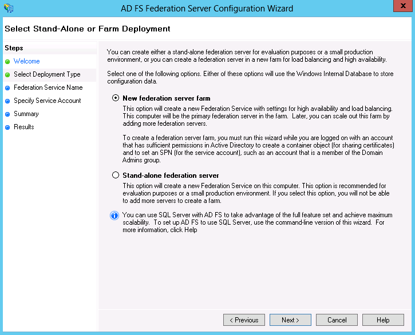The width and height of the screenshot is (415, 335).
Task: Click the green bullet beside Welcome step
Action: coord(7,62)
